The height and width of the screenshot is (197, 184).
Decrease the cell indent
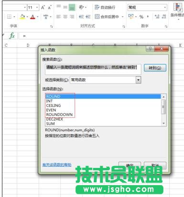pyautogui.click(x=81, y=17)
